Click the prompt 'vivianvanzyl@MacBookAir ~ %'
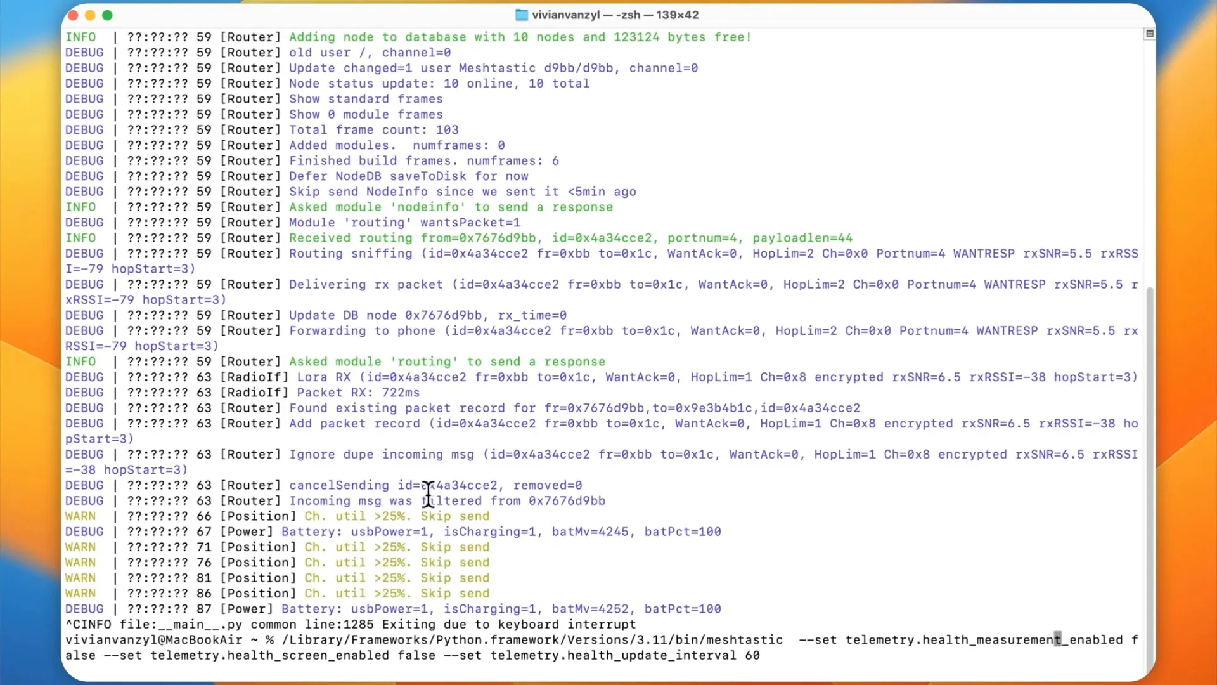 (x=170, y=640)
